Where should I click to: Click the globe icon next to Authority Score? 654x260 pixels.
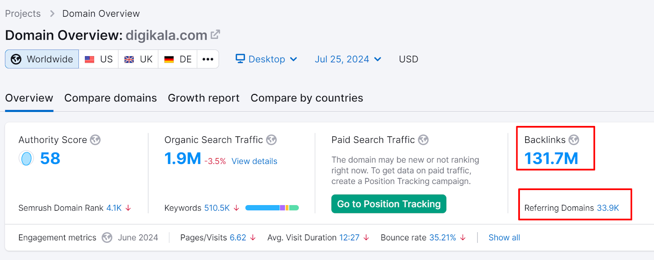tap(95, 140)
